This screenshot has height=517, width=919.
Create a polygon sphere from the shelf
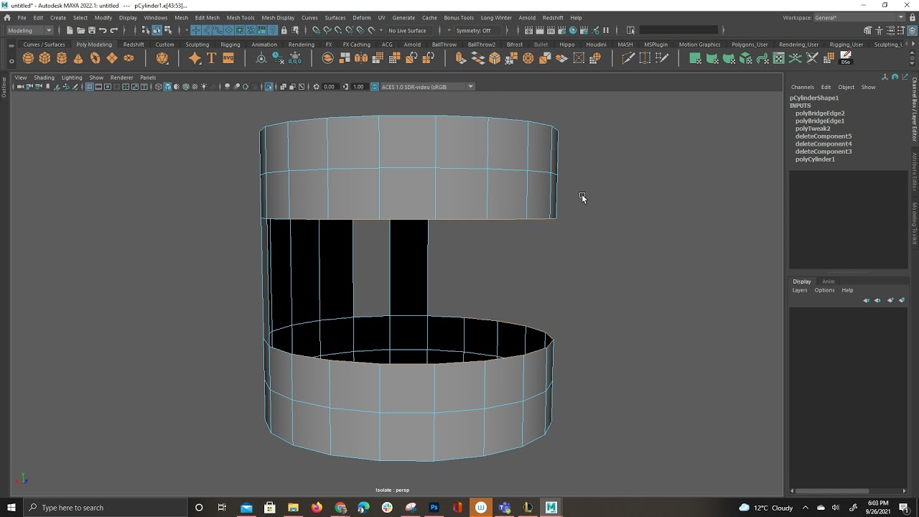tap(28, 58)
